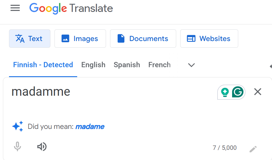
Task: Click the pencil edit icon
Action: tap(253, 149)
